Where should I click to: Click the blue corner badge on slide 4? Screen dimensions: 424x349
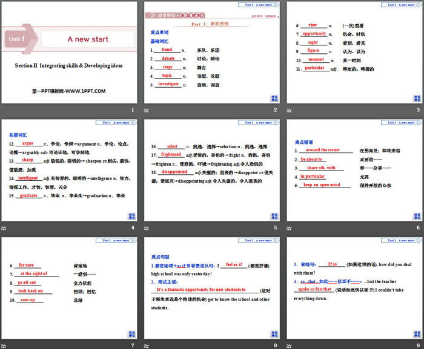pos(131,217)
